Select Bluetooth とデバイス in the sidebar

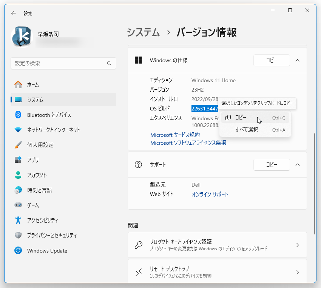tap(63, 115)
